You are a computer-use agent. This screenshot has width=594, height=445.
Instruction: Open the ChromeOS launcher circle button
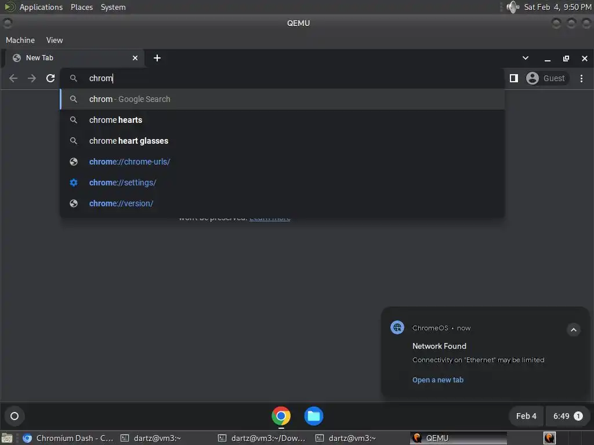pyautogui.click(x=15, y=416)
